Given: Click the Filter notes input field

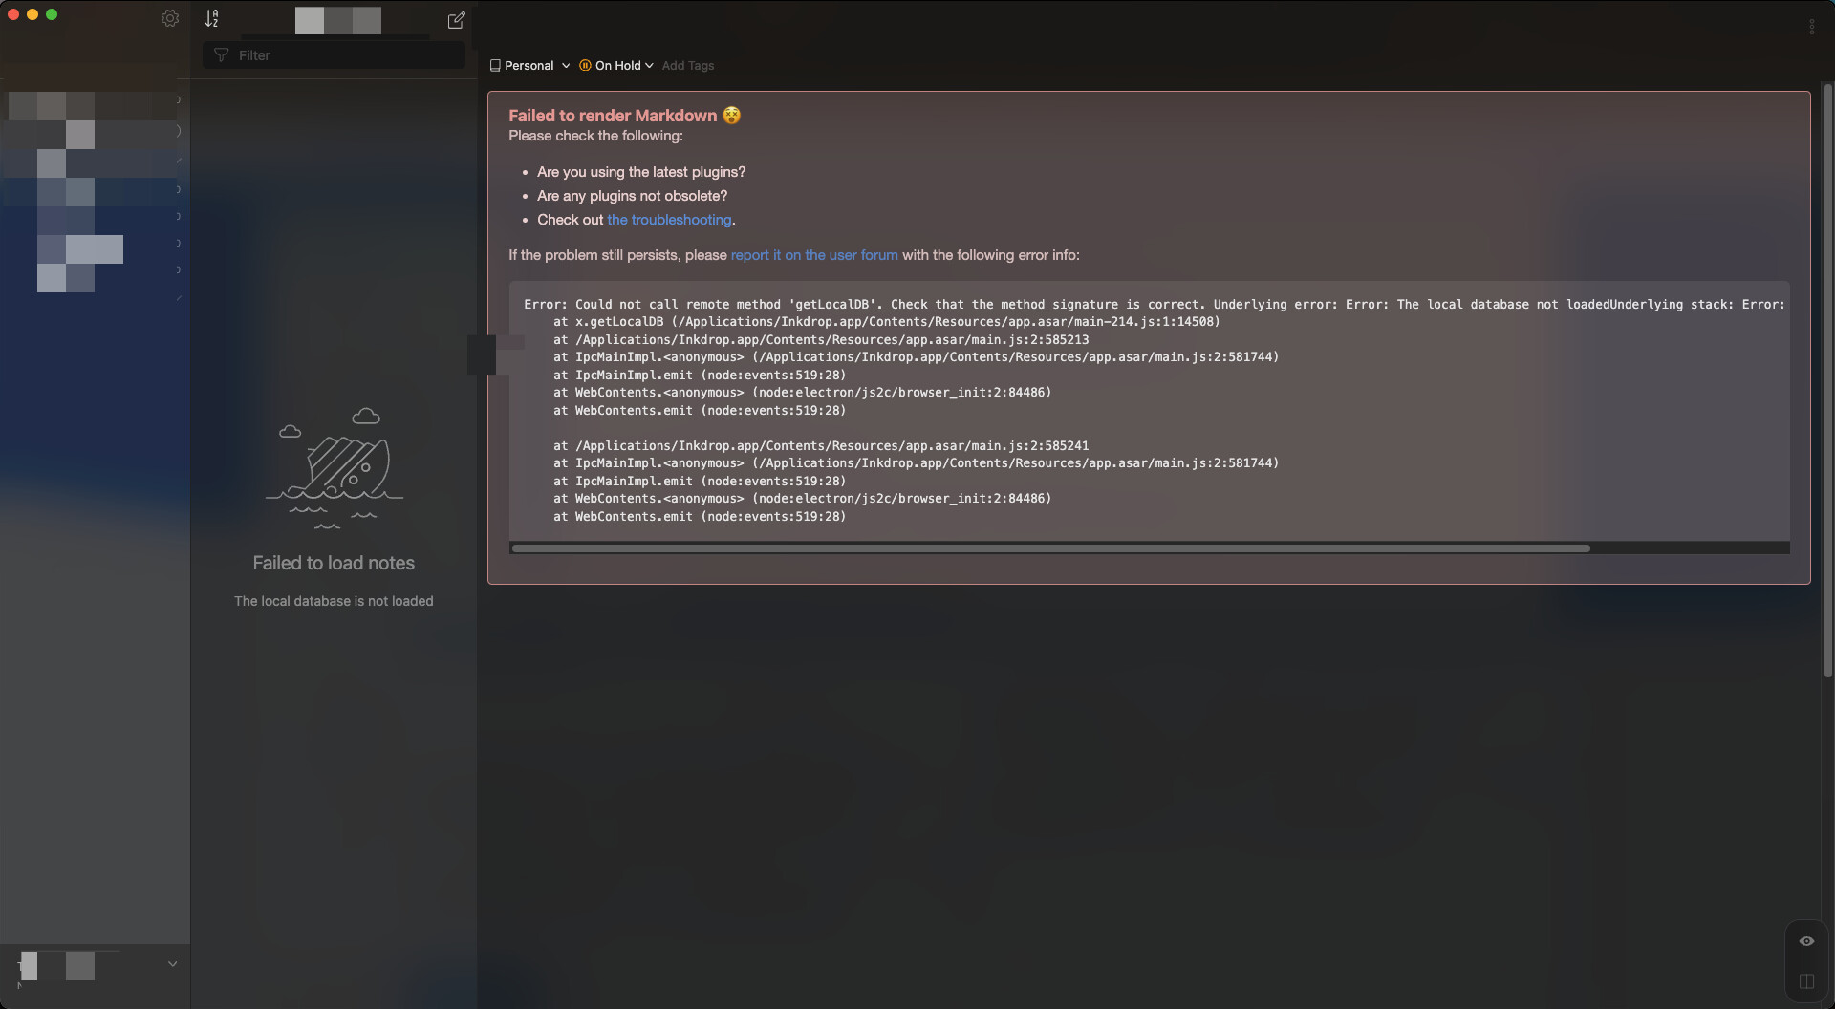Looking at the screenshot, I should point(344,55).
